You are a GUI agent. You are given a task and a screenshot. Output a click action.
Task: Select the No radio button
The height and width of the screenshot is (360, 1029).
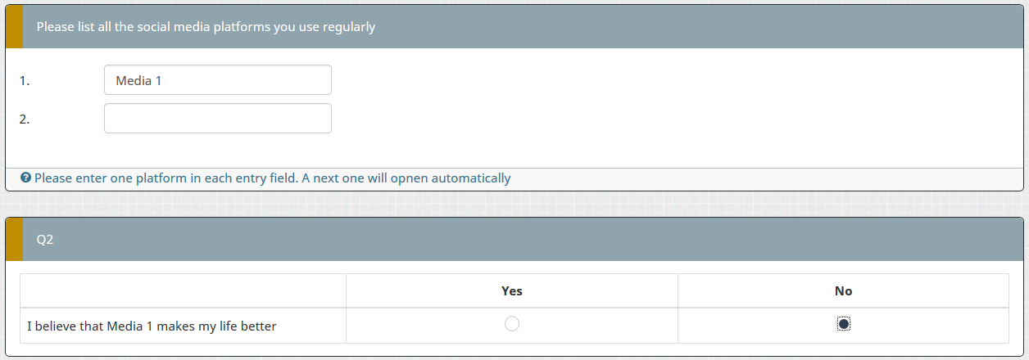click(x=844, y=324)
